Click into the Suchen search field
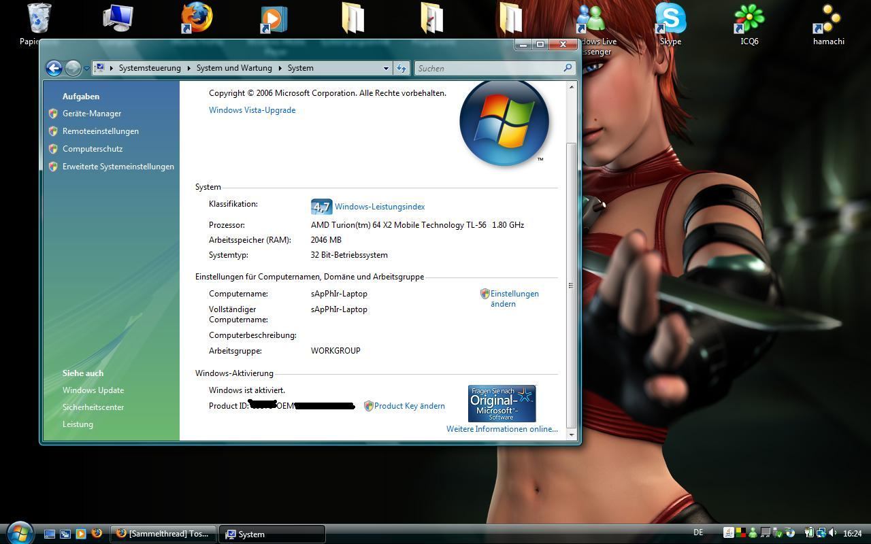The height and width of the screenshot is (544, 871). [487, 68]
